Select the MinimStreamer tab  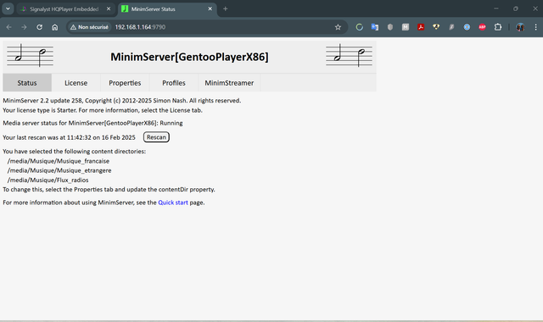click(x=229, y=83)
